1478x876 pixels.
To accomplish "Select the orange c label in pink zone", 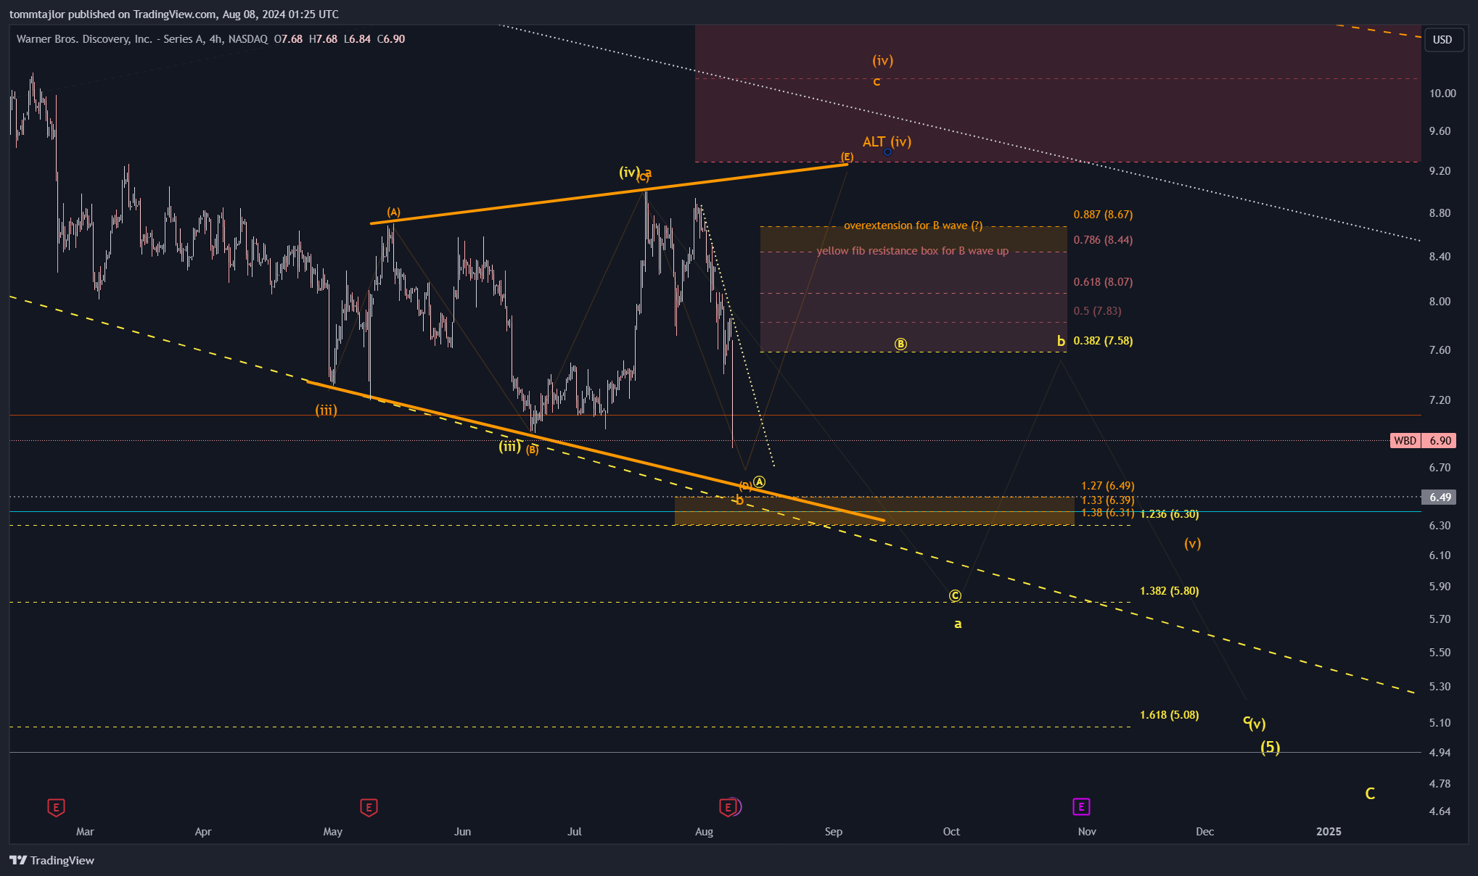I will 876,82.
